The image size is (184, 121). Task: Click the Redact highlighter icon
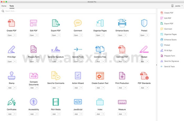(x=144, y=49)
